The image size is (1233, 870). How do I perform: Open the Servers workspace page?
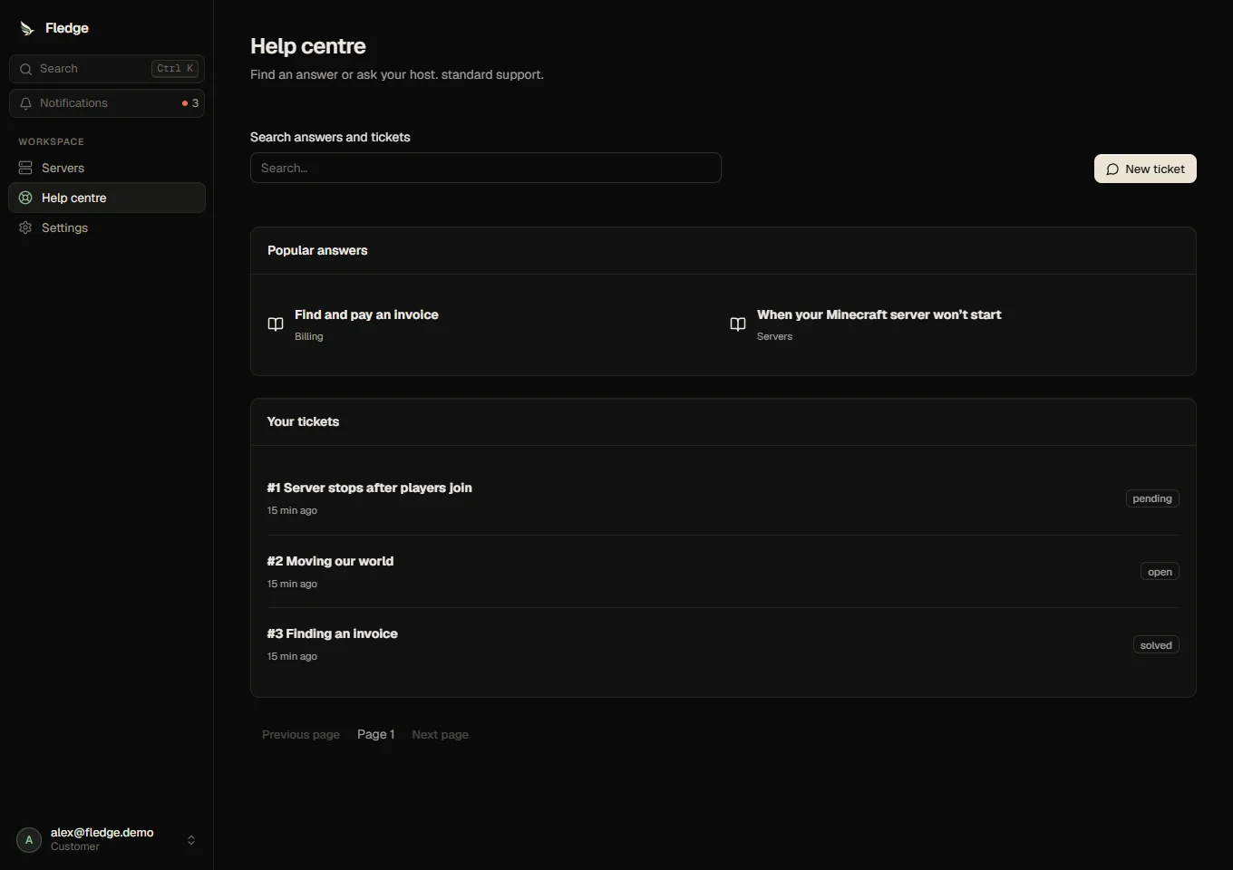tap(107, 168)
